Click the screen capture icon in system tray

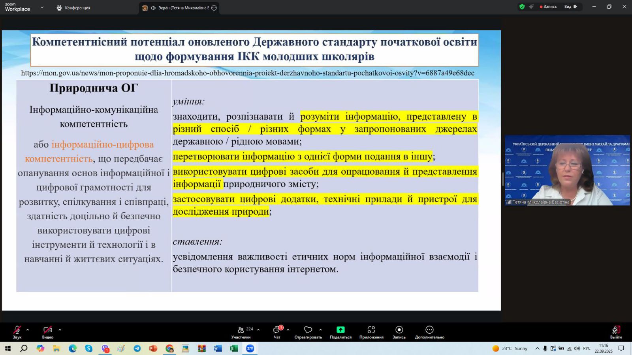[x=553, y=348]
